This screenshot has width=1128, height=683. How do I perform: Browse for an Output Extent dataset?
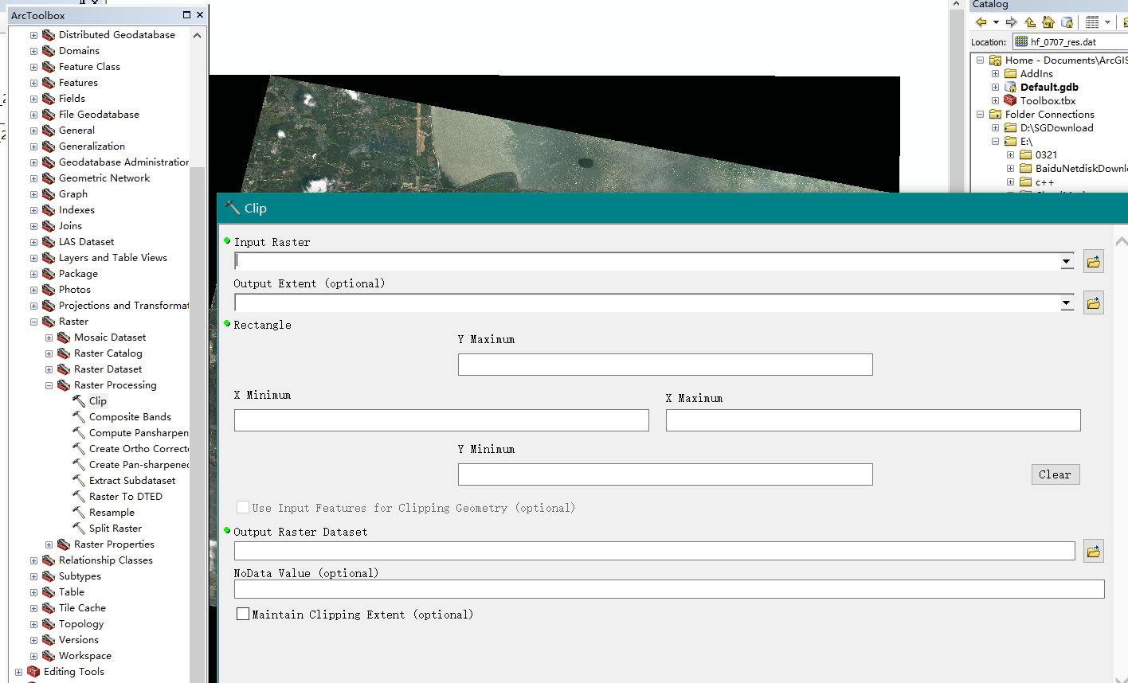1093,302
